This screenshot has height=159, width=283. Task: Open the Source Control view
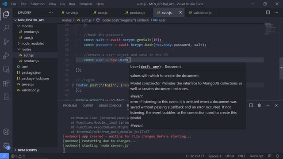click(x=6, y=42)
